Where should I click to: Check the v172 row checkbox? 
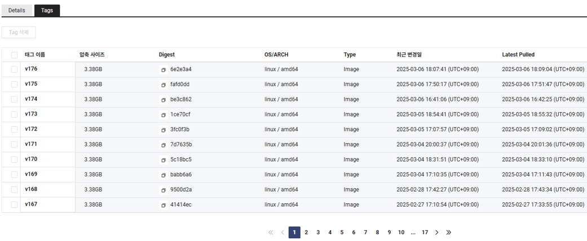click(14, 130)
